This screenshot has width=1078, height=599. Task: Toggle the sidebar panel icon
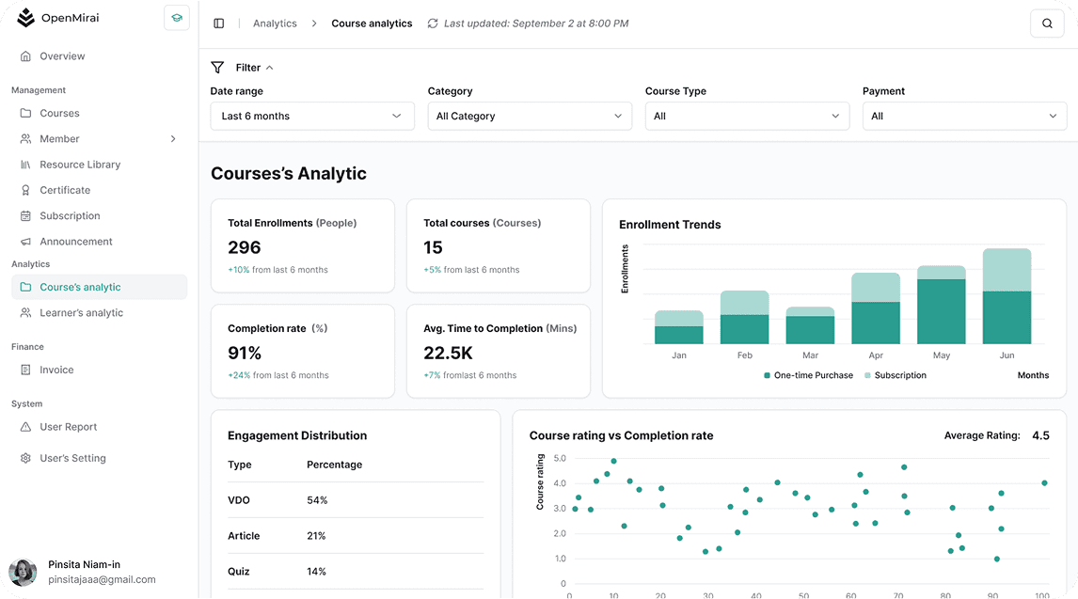point(219,24)
